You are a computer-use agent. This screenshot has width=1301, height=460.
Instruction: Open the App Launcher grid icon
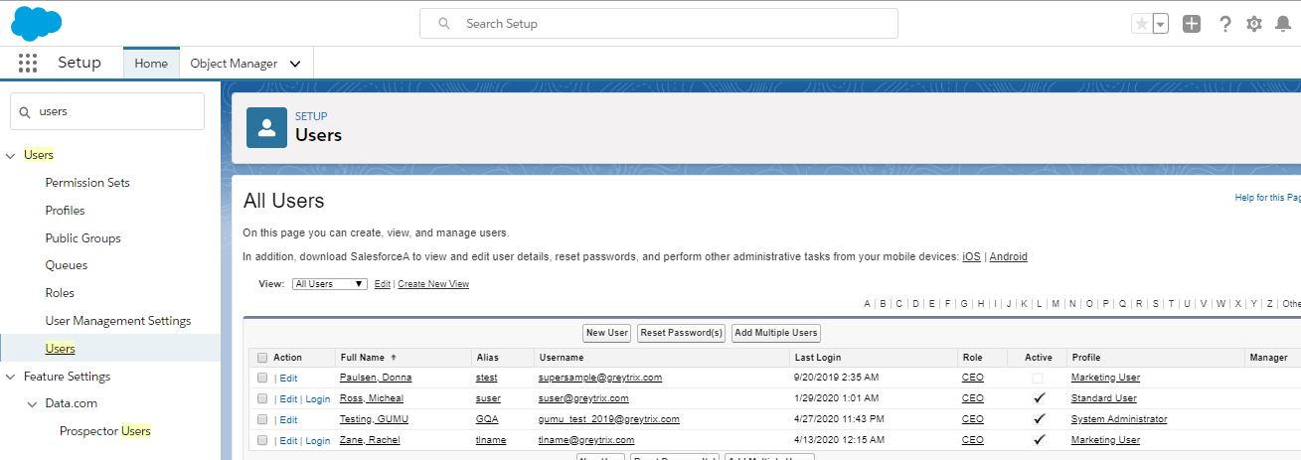coord(28,63)
